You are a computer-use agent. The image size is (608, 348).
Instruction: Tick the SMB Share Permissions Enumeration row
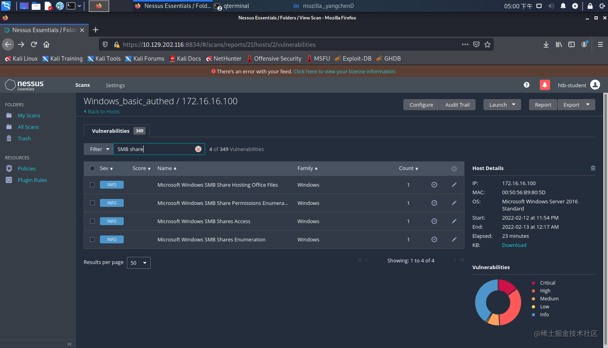pos(92,203)
